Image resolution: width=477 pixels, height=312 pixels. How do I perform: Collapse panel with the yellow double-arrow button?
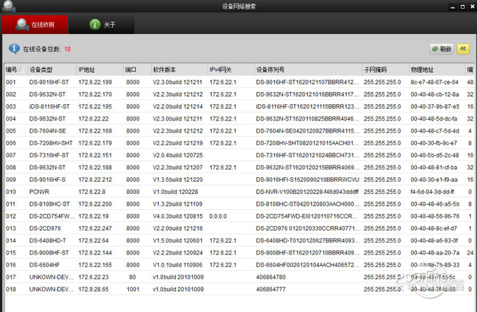tap(463, 49)
